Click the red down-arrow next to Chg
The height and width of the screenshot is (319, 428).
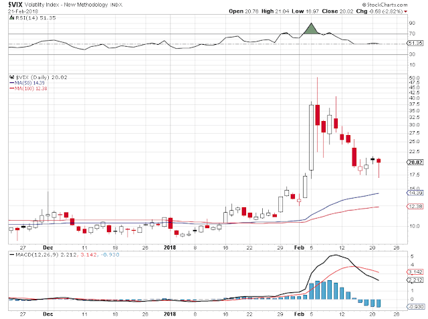pyautogui.click(x=406, y=11)
